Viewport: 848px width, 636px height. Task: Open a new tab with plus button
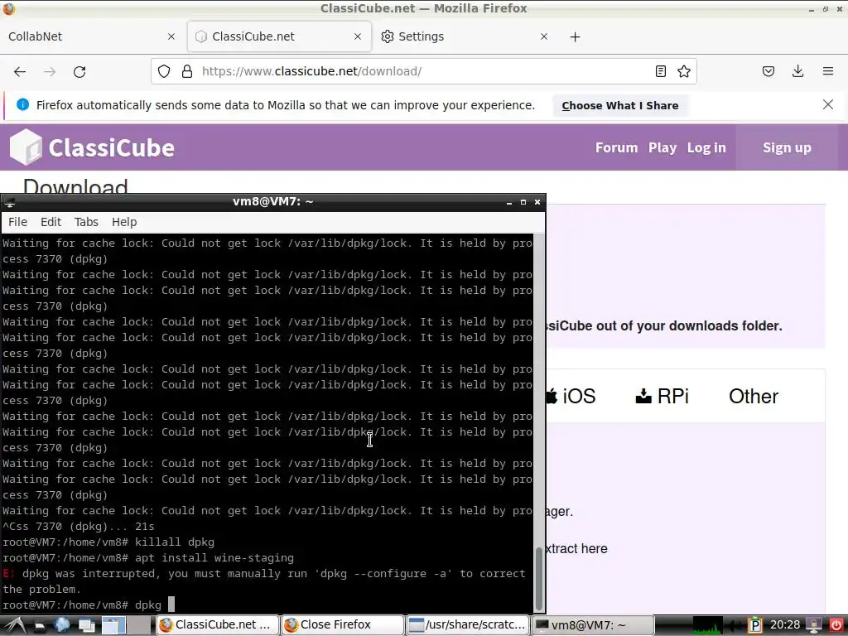tap(575, 36)
